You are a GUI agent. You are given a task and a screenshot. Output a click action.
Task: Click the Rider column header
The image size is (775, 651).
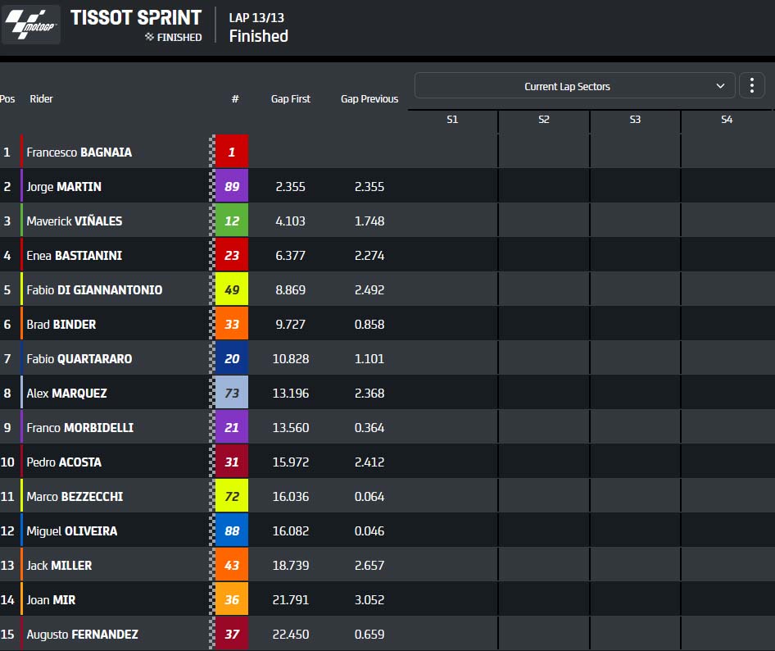[41, 99]
